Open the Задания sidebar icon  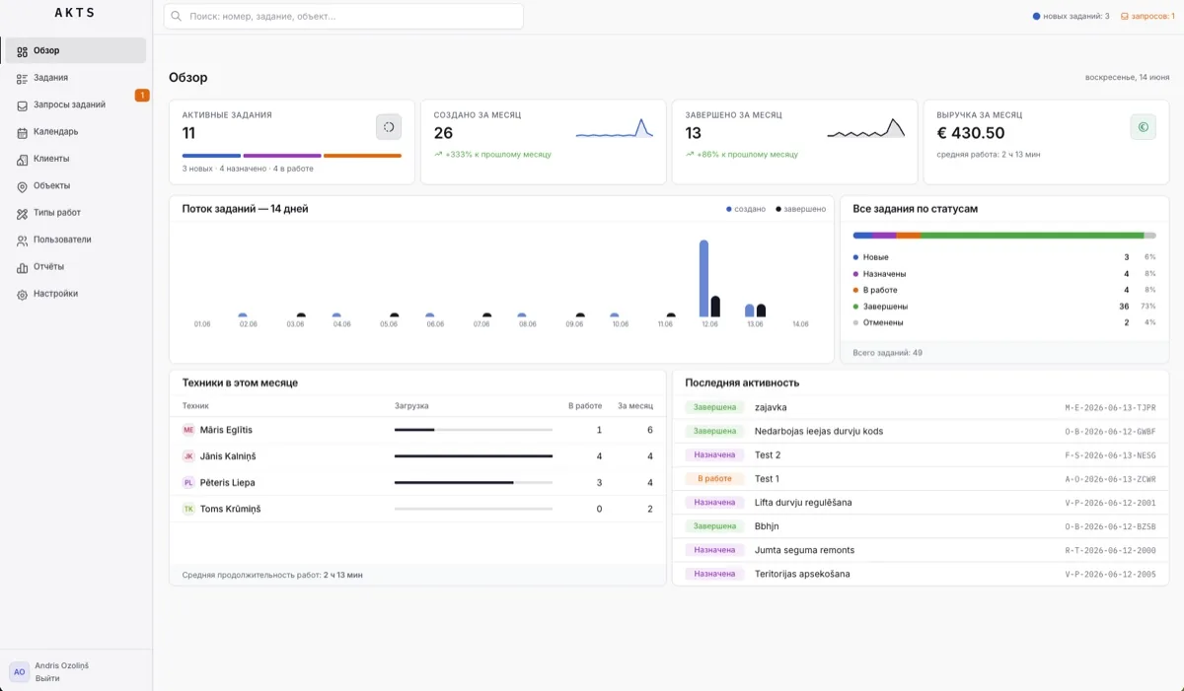pyautogui.click(x=22, y=78)
